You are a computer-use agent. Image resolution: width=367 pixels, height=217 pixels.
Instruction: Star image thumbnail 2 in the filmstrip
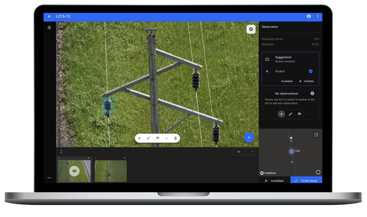pyautogui.click(x=125, y=158)
